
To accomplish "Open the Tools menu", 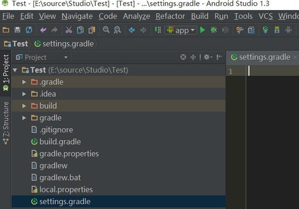I will pos(243,16).
